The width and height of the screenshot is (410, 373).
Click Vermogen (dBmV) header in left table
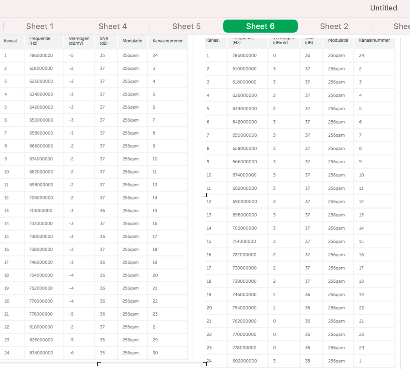(x=79, y=41)
